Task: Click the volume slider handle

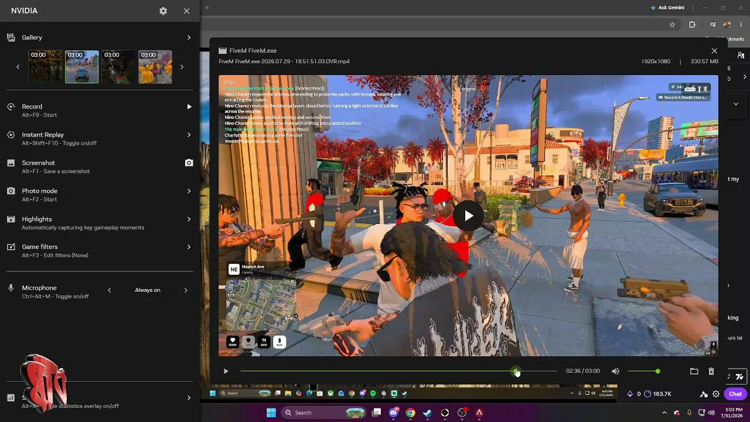Action: point(657,371)
